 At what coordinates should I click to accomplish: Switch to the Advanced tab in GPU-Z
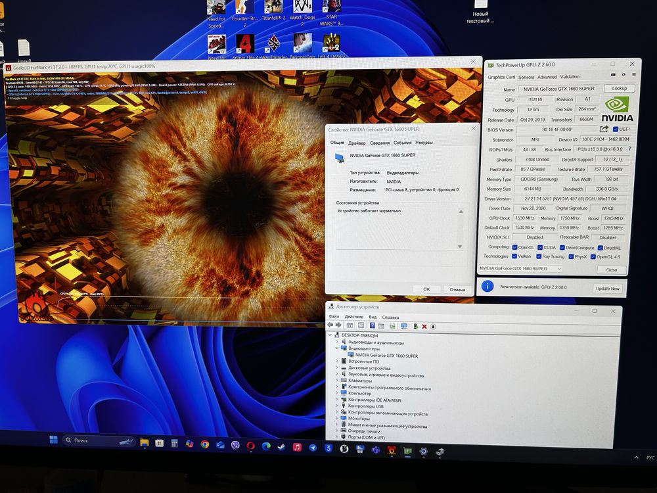point(547,77)
